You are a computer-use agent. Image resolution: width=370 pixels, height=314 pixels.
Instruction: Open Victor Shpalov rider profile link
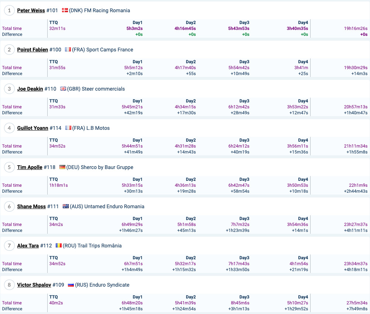pos(34,285)
